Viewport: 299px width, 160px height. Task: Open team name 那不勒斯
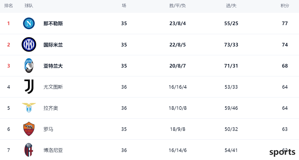53,23
